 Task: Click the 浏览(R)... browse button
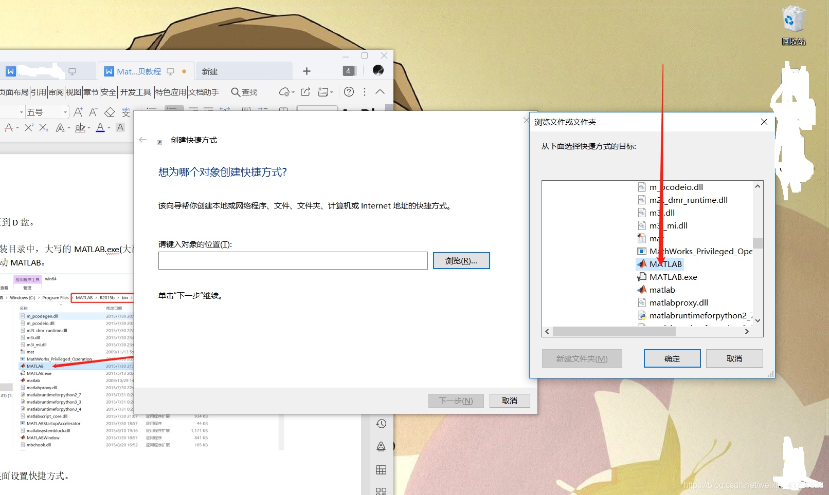point(461,261)
